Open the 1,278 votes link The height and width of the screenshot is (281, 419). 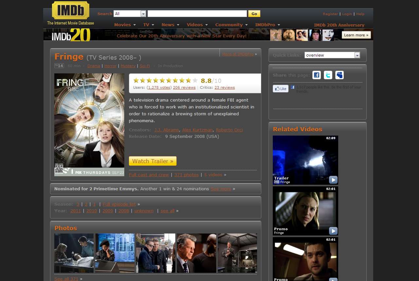[159, 87]
